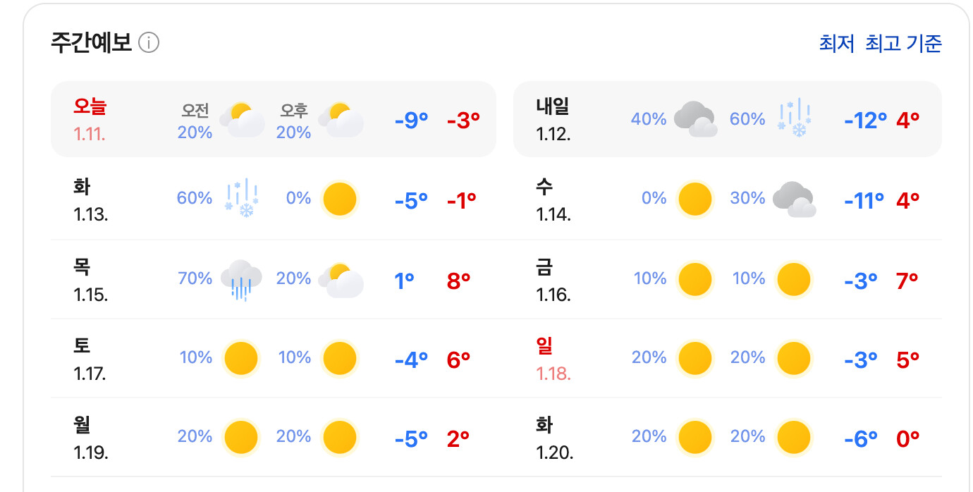Click tomorrow's low temperature -12°
The height and width of the screenshot is (492, 973).
pos(865,120)
